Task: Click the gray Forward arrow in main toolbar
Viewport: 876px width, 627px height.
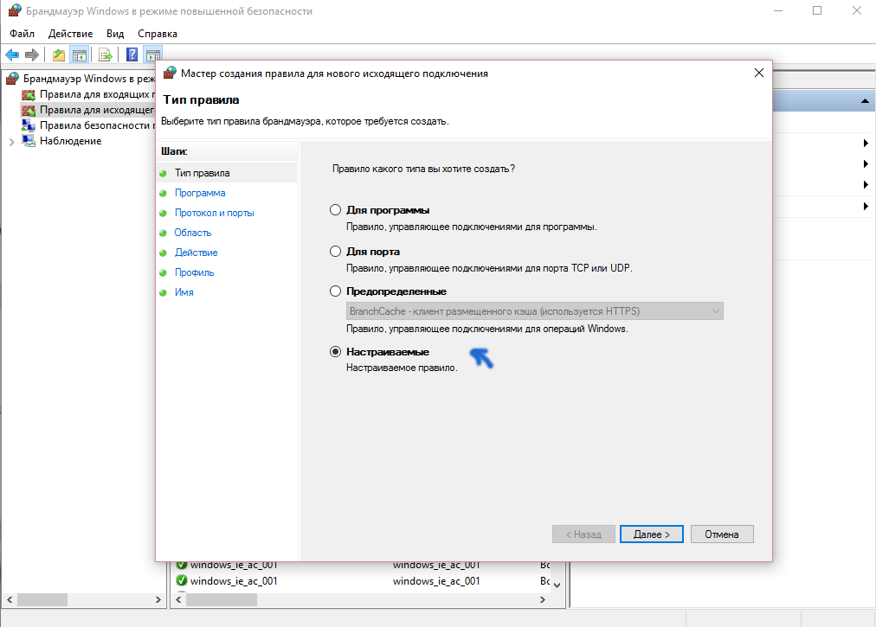Action: 32,54
